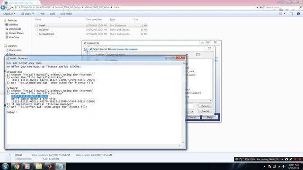This screenshot has width=303, height=170.
Task: Click the Windows Start button
Action: [5, 166]
